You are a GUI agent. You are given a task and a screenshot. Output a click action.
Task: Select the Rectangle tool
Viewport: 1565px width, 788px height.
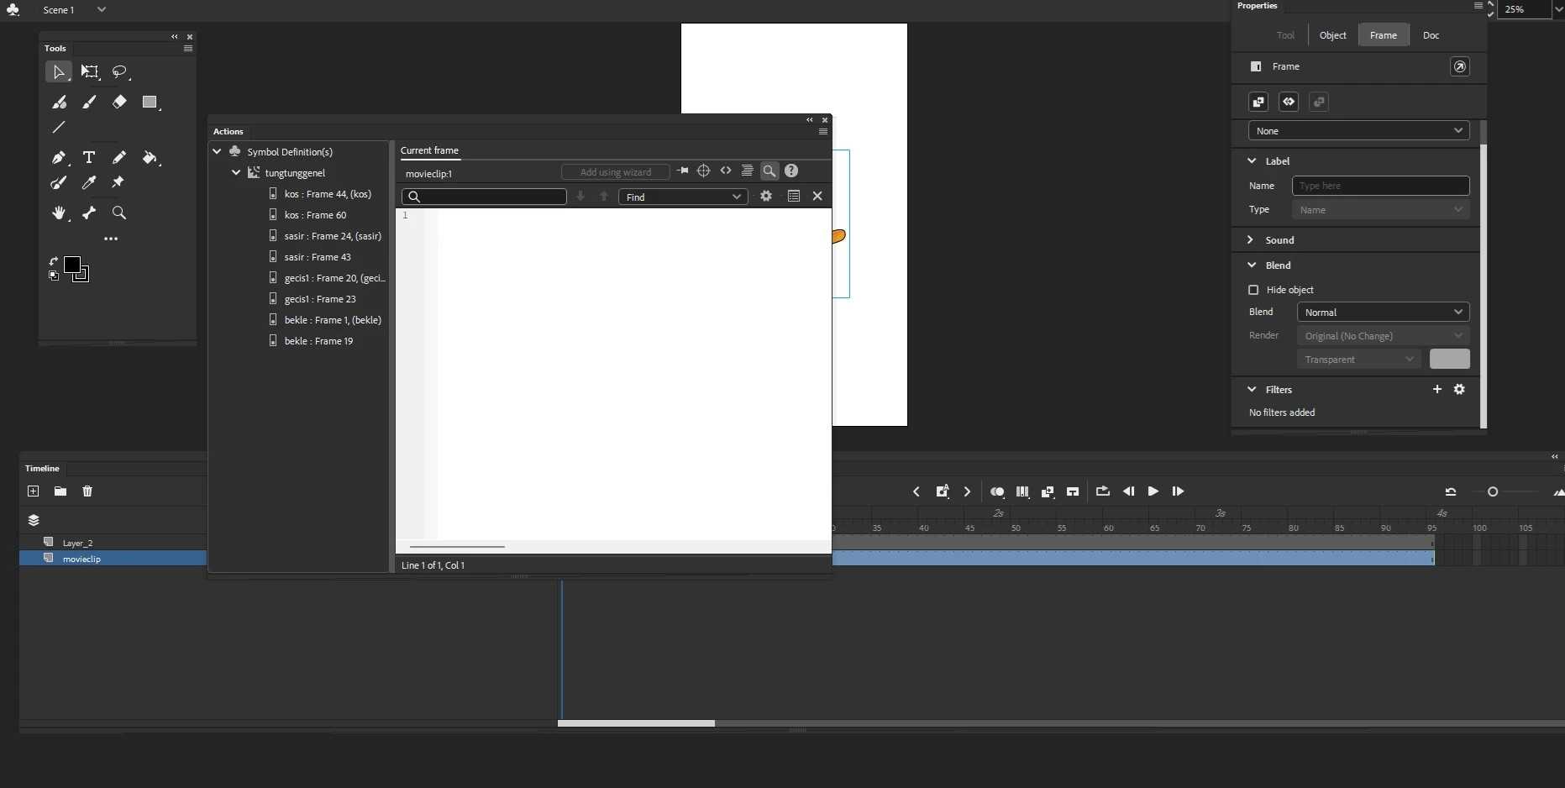tap(150, 102)
